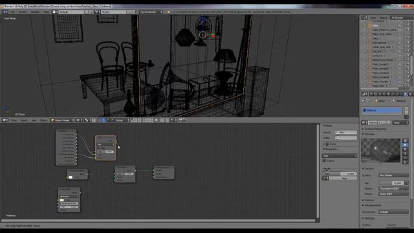Open the 3D viewport Select menu
Viewport: 414px width, 233px height.
point(24,120)
